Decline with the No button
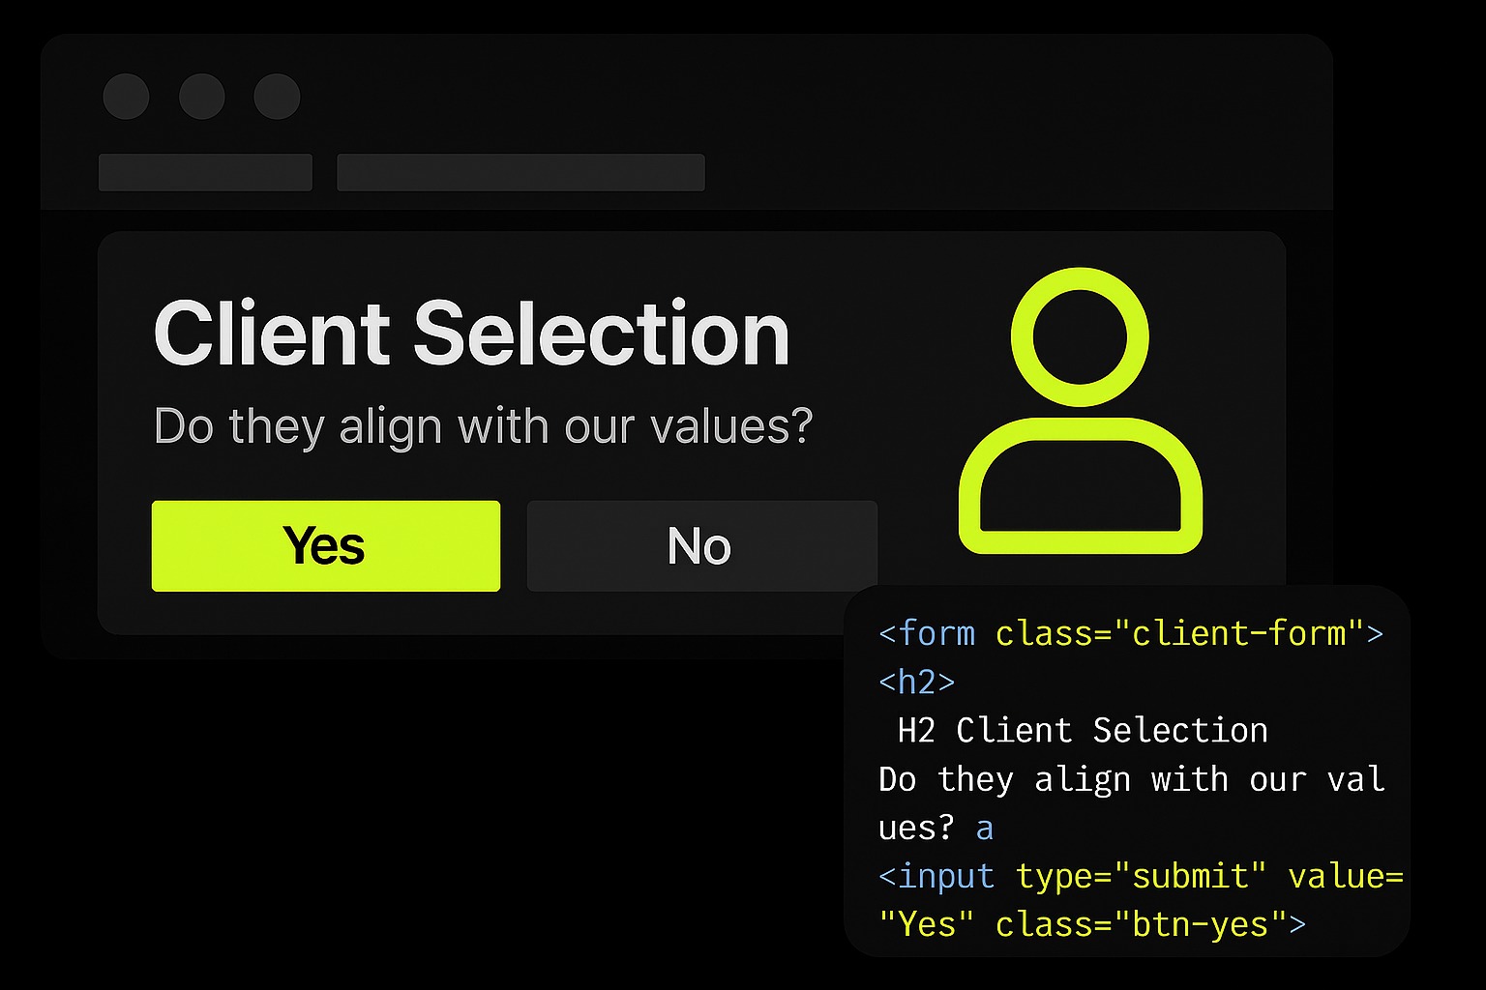Screen dimensions: 1486x990 point(701,545)
